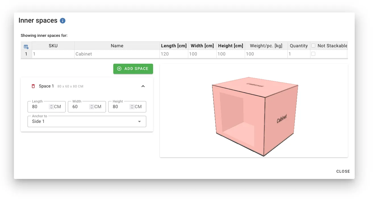Click the Width input field showing 60
The height and width of the screenshot is (203, 374).
coord(78,107)
